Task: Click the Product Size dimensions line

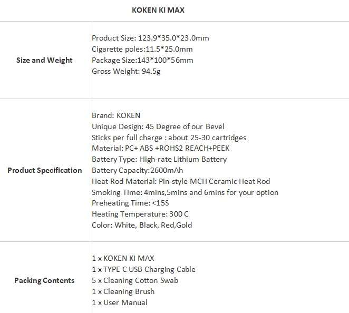Action: tap(150, 38)
